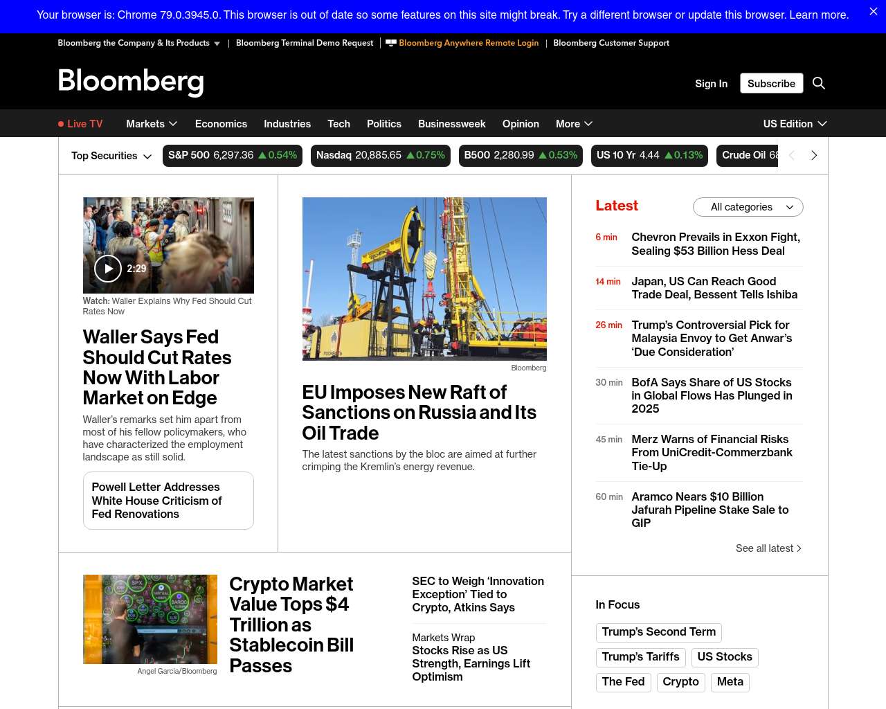Open Bloomberg Anywhere Remote Login
Image resolution: width=886 pixels, height=709 pixels.
(462, 43)
